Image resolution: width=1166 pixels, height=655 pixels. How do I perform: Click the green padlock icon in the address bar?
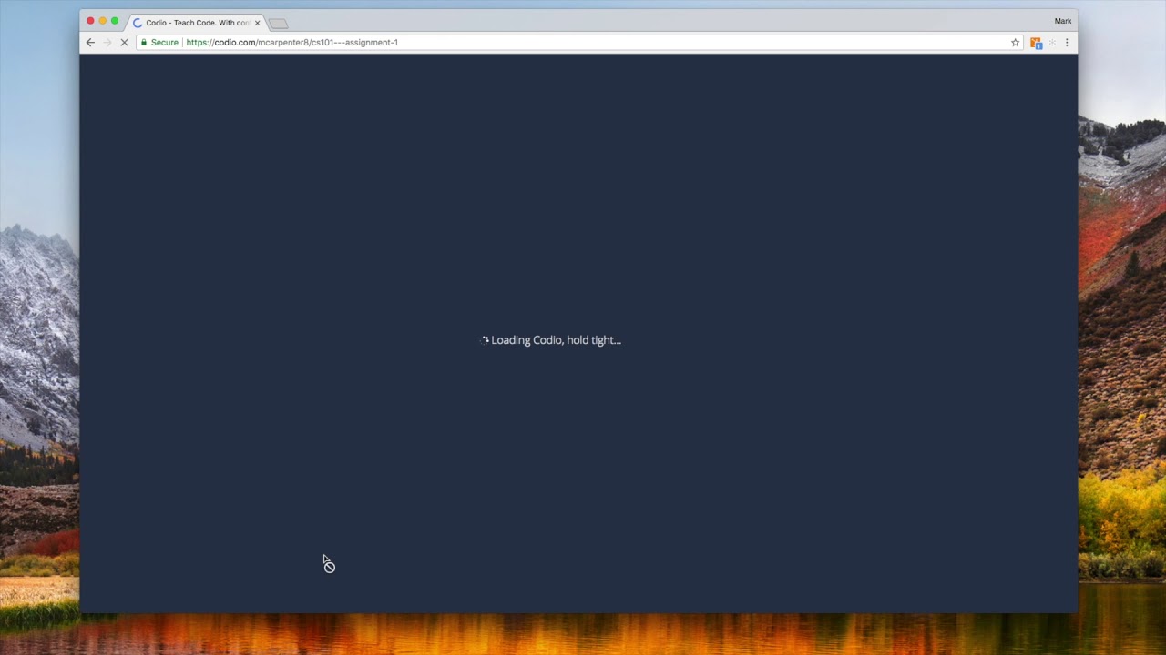[144, 43]
